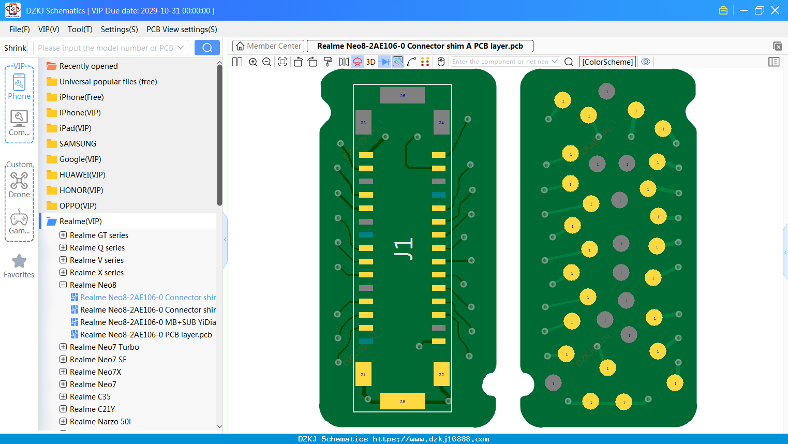Open the colored dots grid tool
This screenshot has width=788, height=444.
click(425, 62)
